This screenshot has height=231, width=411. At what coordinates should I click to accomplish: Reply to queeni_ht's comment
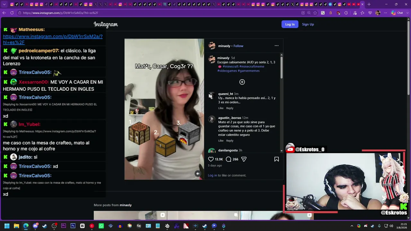(230, 108)
